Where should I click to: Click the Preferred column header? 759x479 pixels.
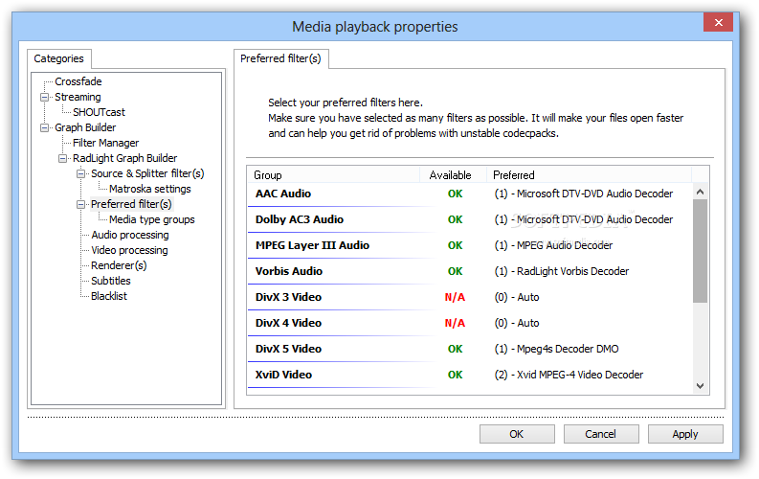click(589, 175)
